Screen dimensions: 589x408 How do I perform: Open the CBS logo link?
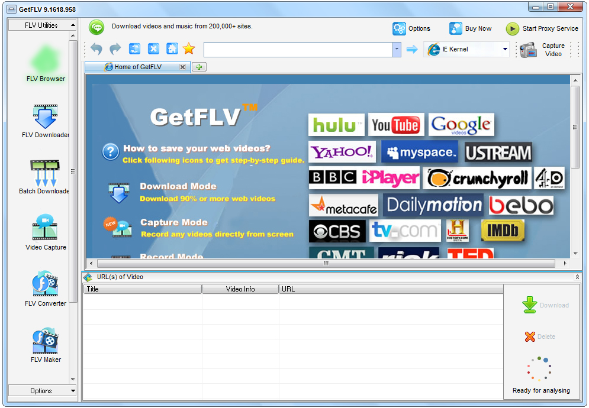(x=337, y=231)
